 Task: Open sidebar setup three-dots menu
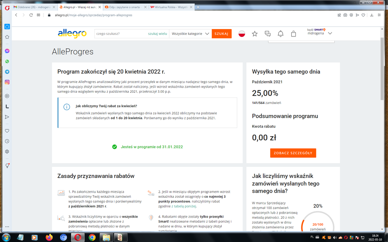pyautogui.click(x=7, y=226)
